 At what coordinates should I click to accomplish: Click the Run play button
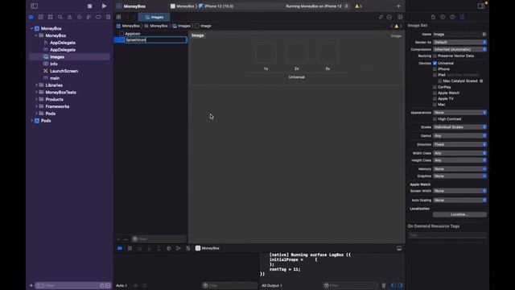pyautogui.click(x=104, y=6)
